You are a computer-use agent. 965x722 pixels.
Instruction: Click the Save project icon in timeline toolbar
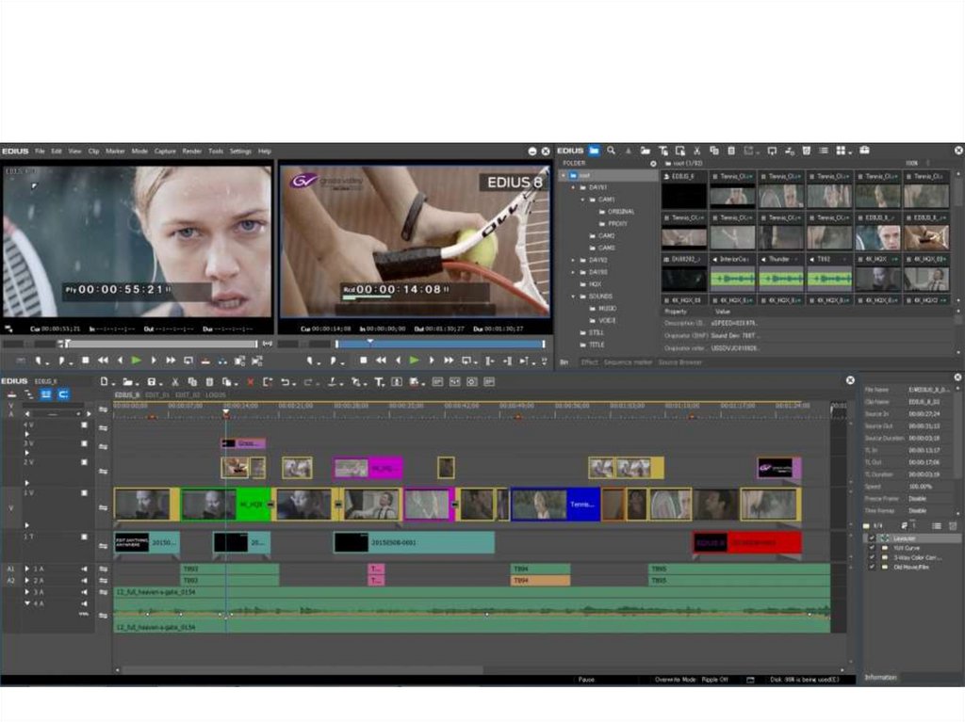152,382
